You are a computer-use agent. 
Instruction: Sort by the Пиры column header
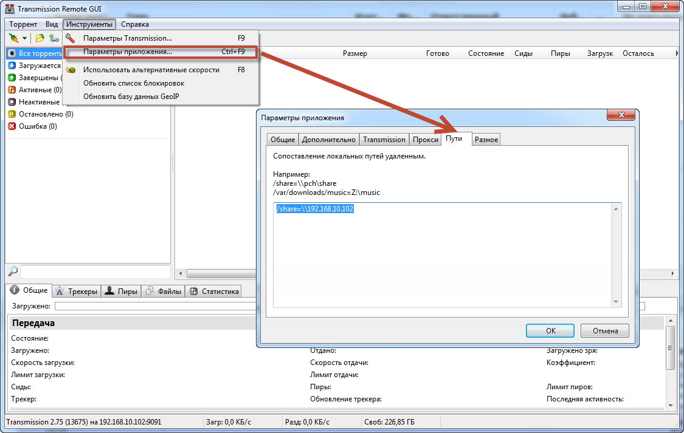click(565, 53)
